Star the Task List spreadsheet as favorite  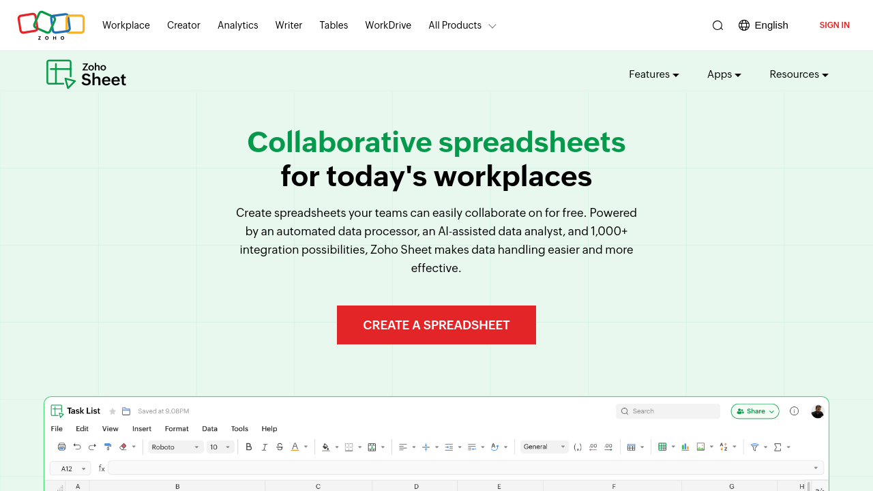point(112,411)
